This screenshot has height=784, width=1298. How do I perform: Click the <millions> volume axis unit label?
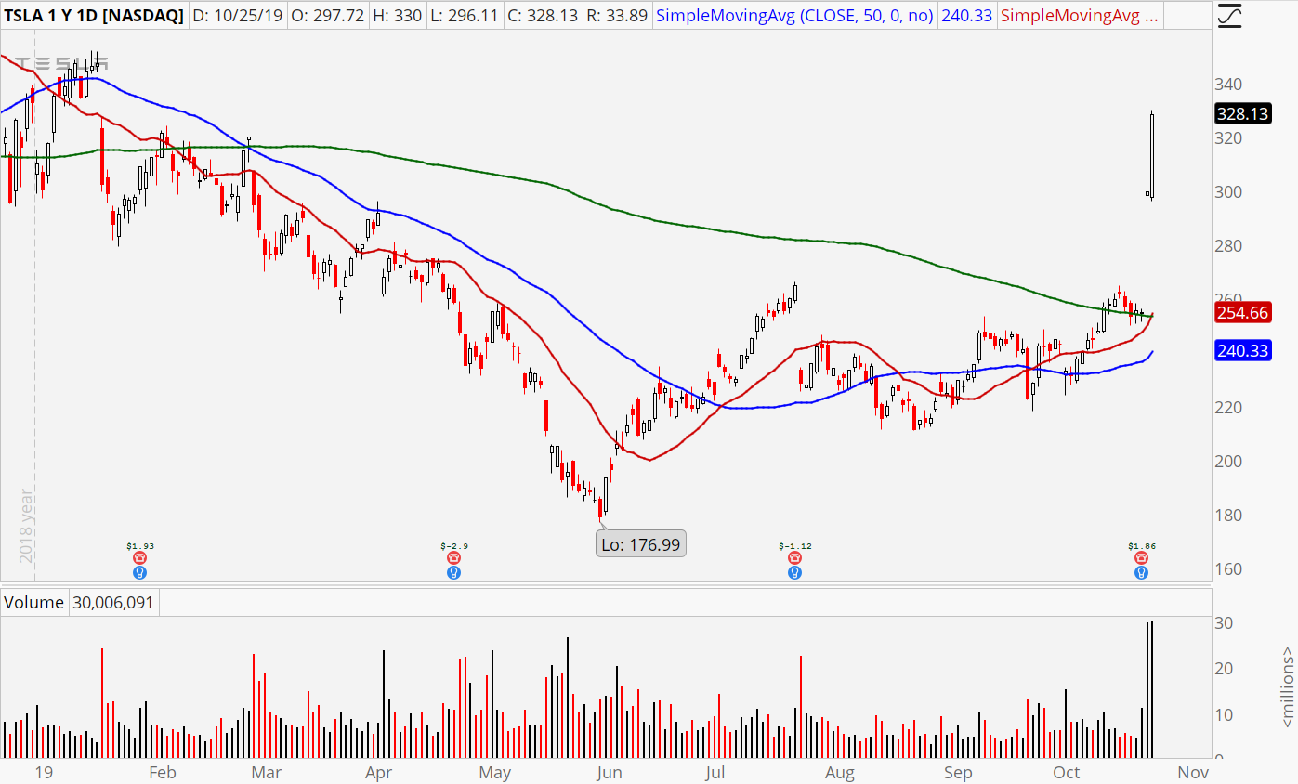tap(1288, 686)
